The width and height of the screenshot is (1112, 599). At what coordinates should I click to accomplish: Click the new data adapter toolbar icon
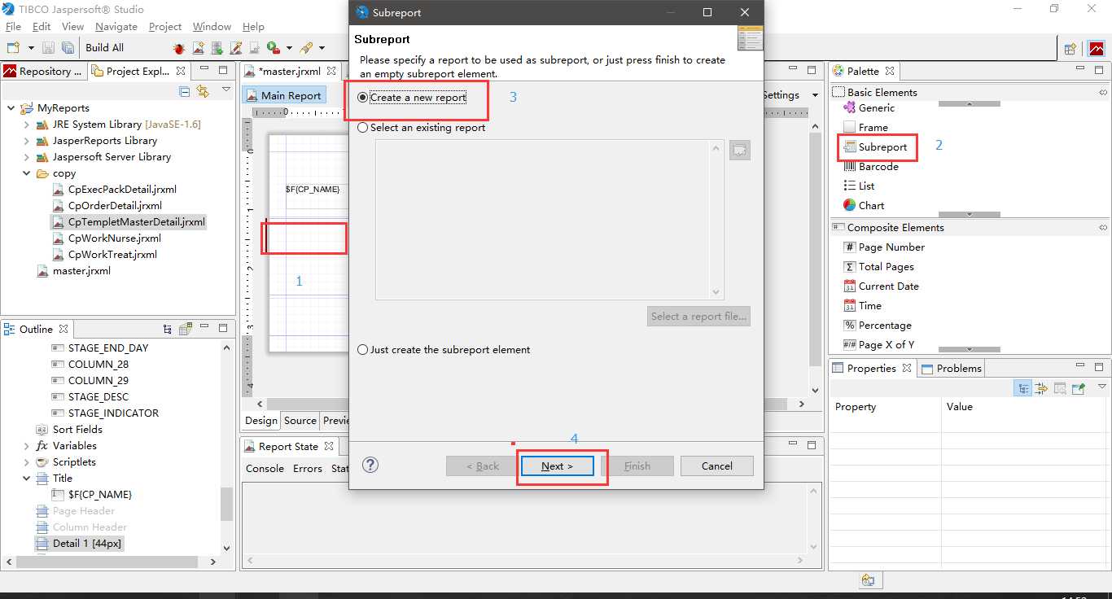click(x=217, y=48)
